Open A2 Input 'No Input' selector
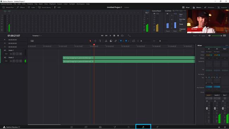229x129 pixels. [217, 52]
